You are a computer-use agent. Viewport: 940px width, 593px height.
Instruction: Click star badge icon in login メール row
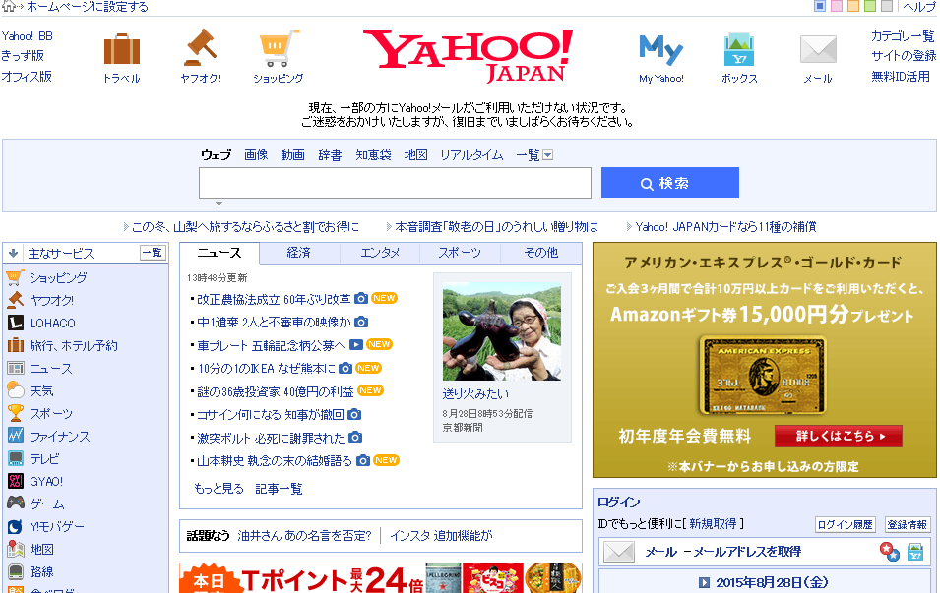tap(890, 551)
